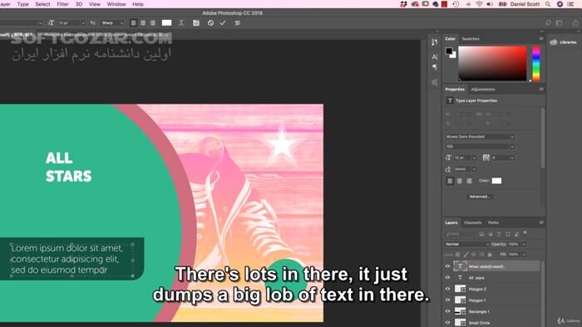The image size is (582, 327).
Task: Click the left align text icon in options bar
Action: pos(133,23)
